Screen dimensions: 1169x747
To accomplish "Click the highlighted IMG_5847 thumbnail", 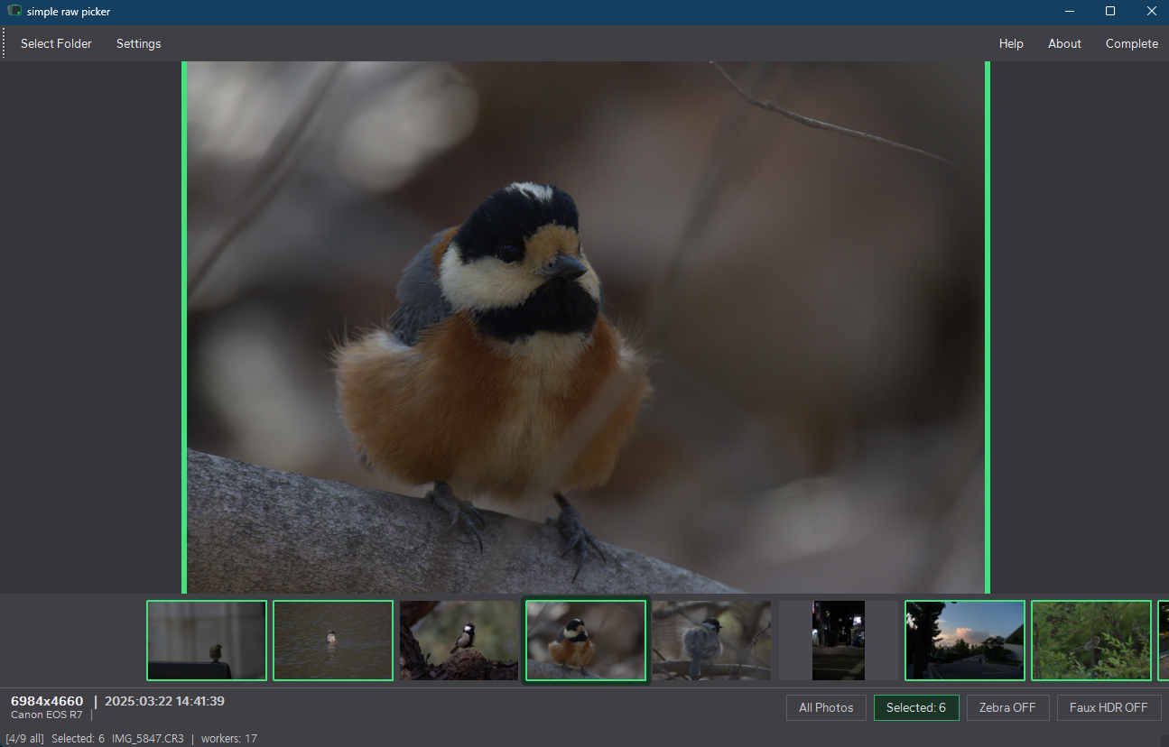I will (x=585, y=641).
